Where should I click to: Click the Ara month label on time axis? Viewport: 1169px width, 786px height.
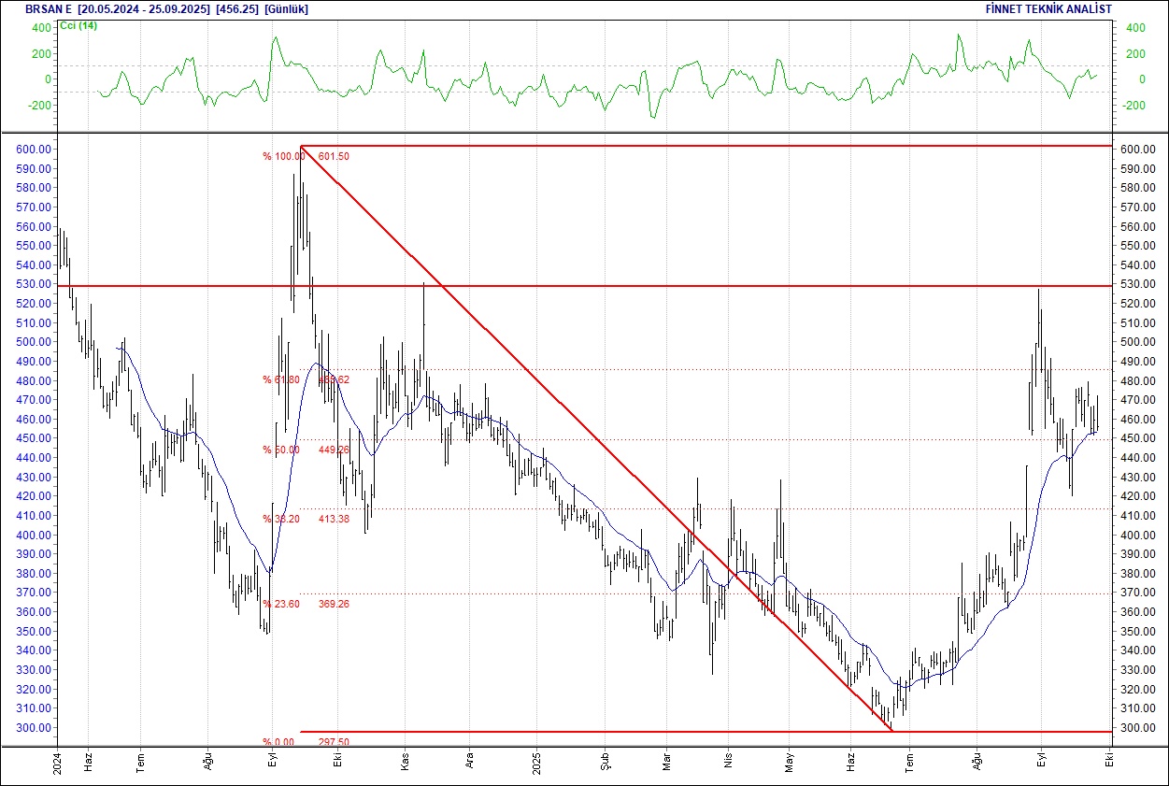470,761
